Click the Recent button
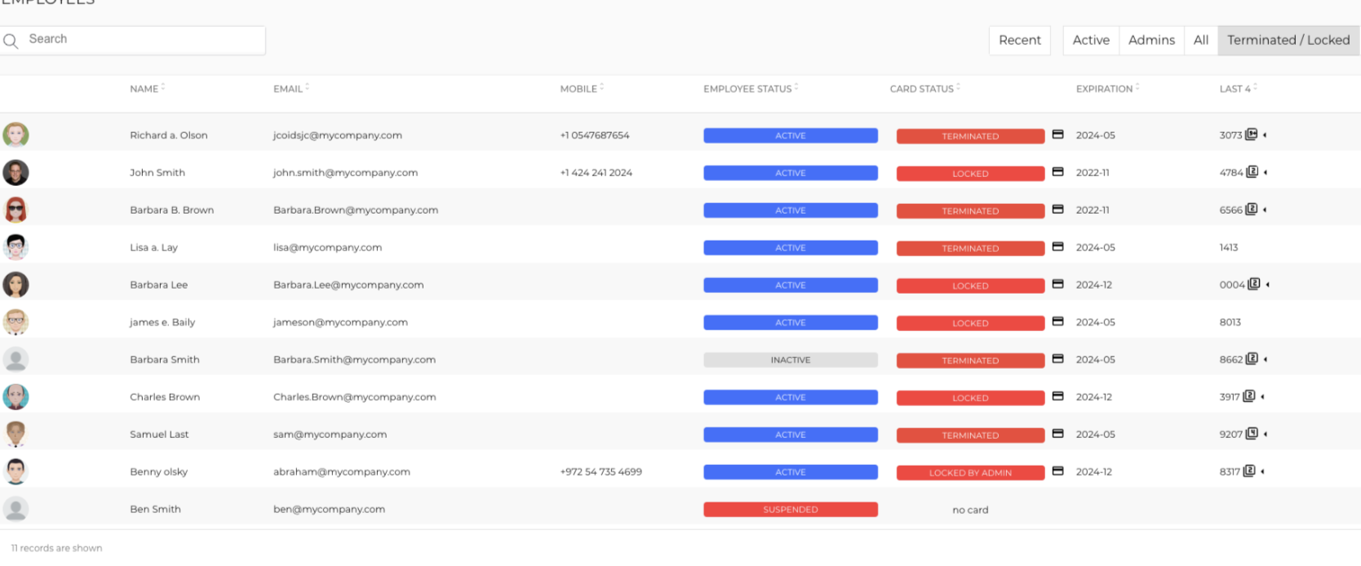1361x566 pixels. tap(1020, 40)
